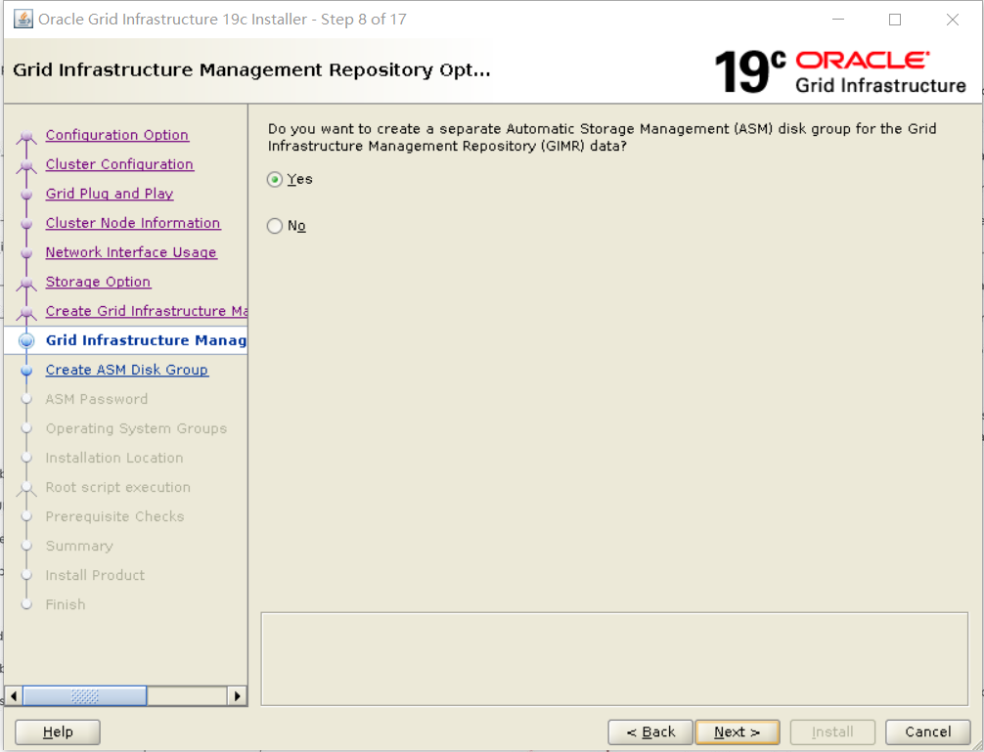This screenshot has width=984, height=752.
Task: Click the sidebar scrollbar left arrow
Action: 13,695
